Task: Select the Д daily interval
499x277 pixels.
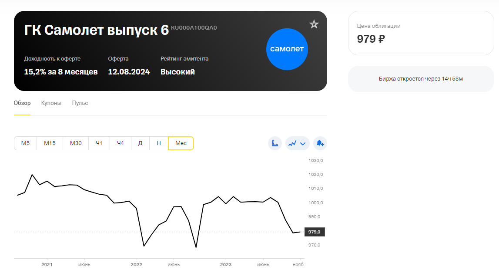Action: (x=141, y=143)
